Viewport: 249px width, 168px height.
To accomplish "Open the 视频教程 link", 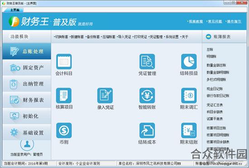I will pyautogui.click(x=196, y=21).
